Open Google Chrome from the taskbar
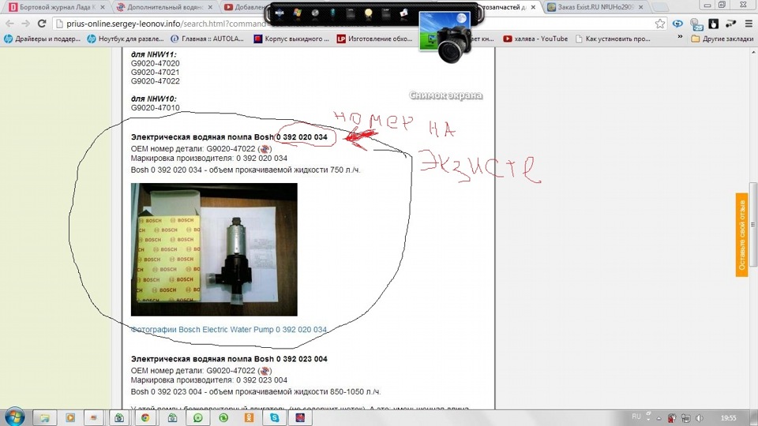The width and height of the screenshot is (758, 426). 145,418
